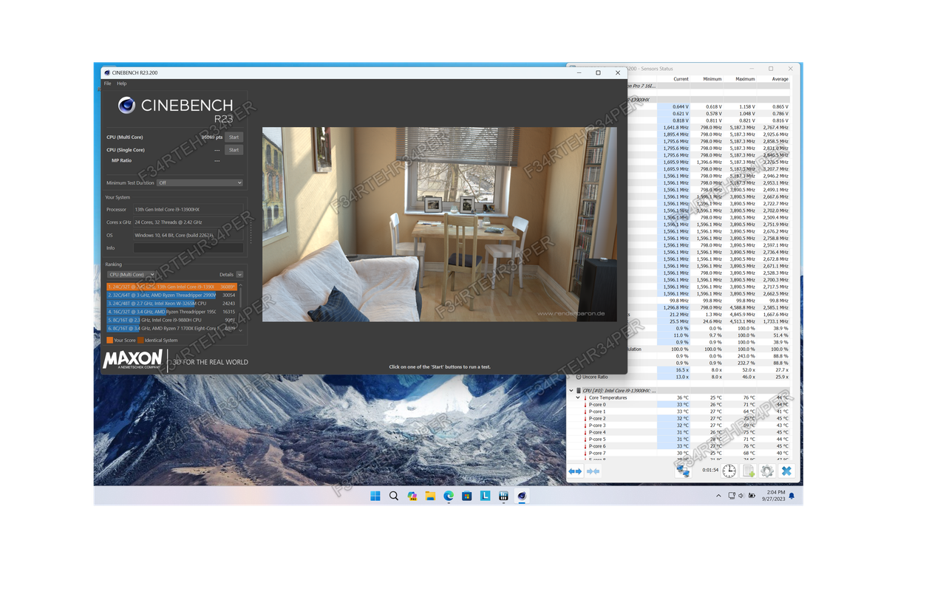Click the clock reset timer icon in HWiNFO

[729, 471]
